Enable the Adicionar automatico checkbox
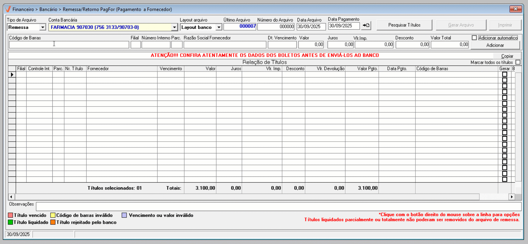 474,38
